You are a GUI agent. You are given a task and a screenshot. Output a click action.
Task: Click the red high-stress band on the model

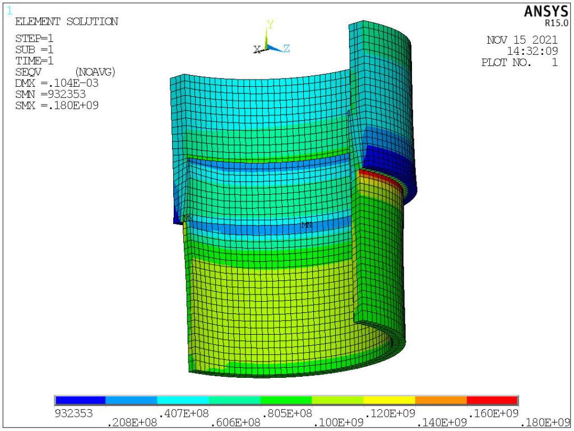[x=381, y=176]
